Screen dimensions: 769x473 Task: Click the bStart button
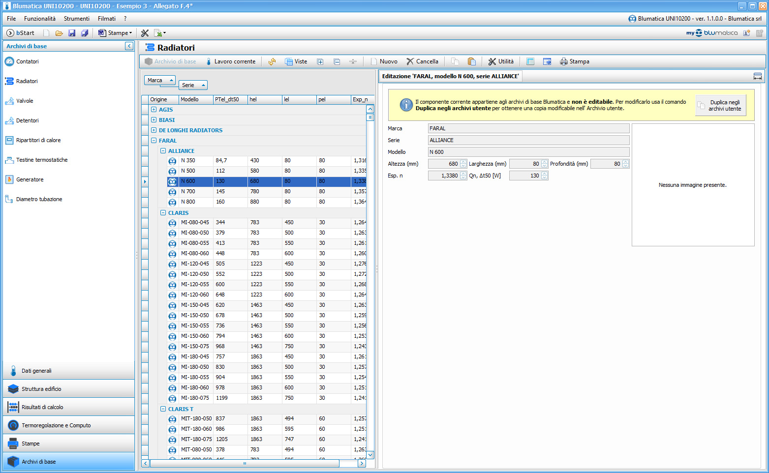point(20,33)
